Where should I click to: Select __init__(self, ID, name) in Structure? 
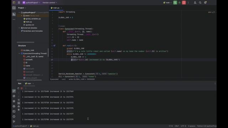(33, 57)
